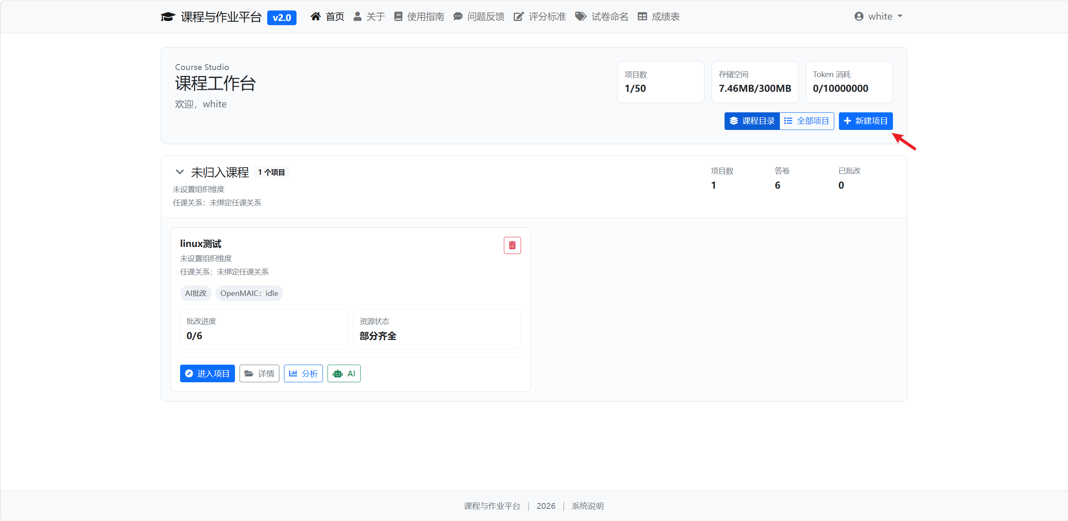Click the 存储空间 7.46MB/300MB stat
This screenshot has width=1068, height=521.
(755, 82)
